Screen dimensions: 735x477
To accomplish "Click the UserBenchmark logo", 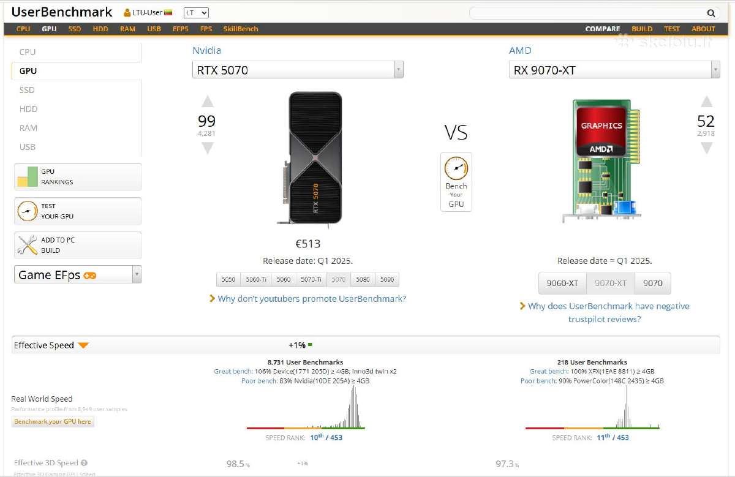I will (62, 12).
